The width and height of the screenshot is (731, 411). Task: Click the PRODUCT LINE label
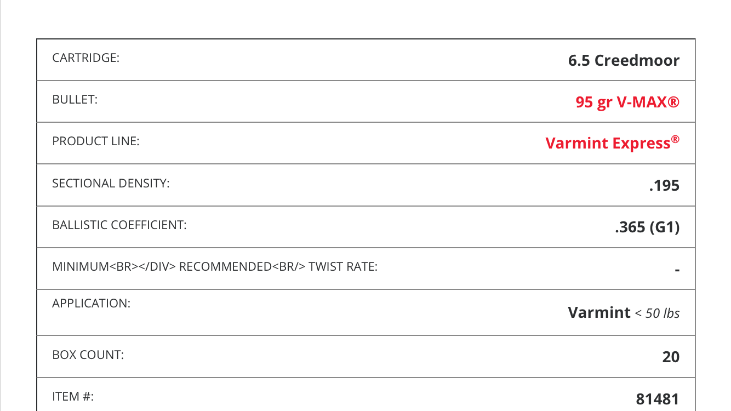click(x=96, y=141)
